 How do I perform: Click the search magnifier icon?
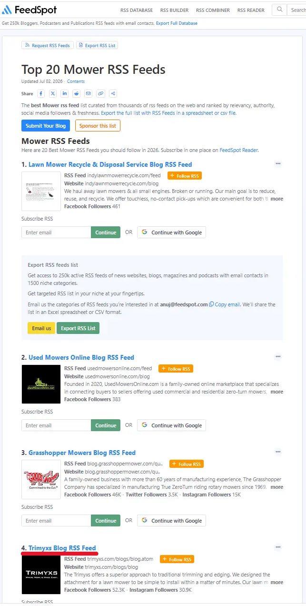pos(280,10)
